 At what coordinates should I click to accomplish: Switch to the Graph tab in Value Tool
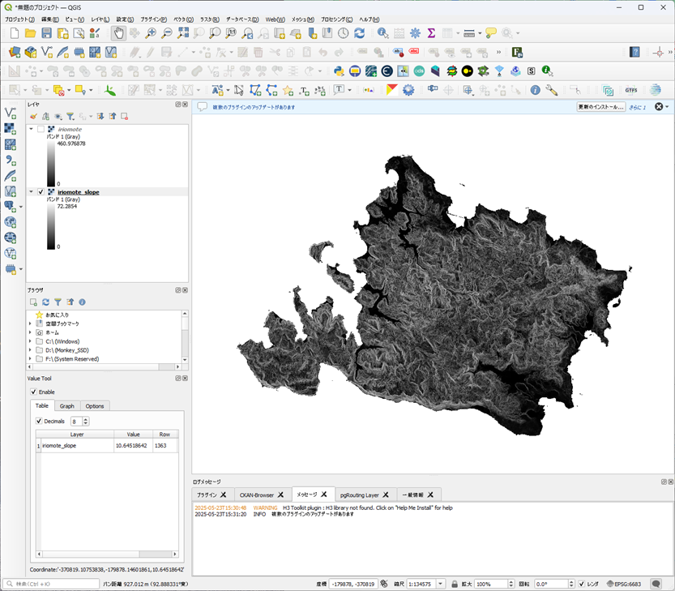tap(66, 406)
